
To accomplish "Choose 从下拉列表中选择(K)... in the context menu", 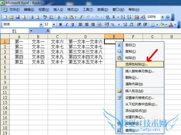I will (x=140, y=104).
